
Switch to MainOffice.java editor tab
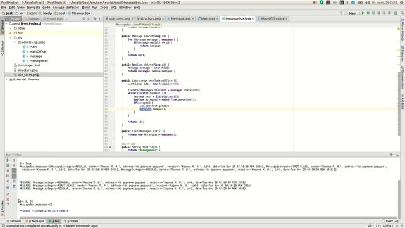[273, 18]
